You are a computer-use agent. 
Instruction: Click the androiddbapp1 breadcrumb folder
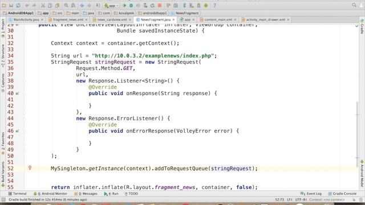(x=152, y=13)
